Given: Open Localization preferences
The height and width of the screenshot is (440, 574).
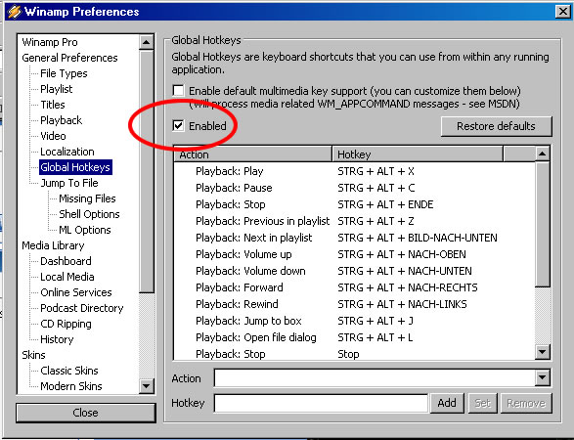Looking at the screenshot, I should [67, 152].
